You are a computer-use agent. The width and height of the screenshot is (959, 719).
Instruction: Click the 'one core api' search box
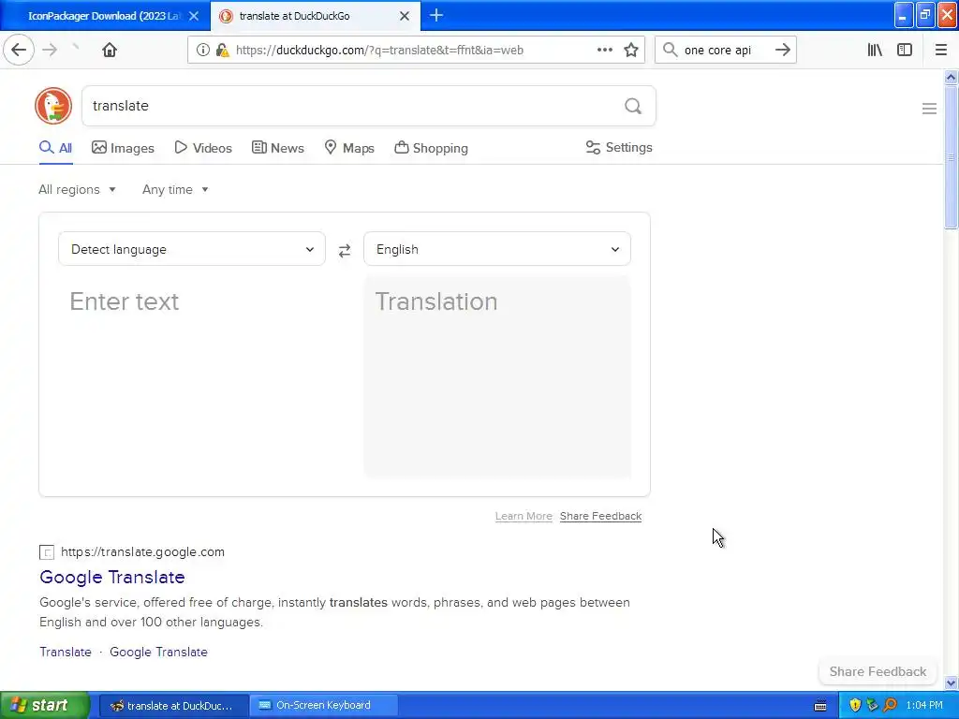tap(724, 51)
